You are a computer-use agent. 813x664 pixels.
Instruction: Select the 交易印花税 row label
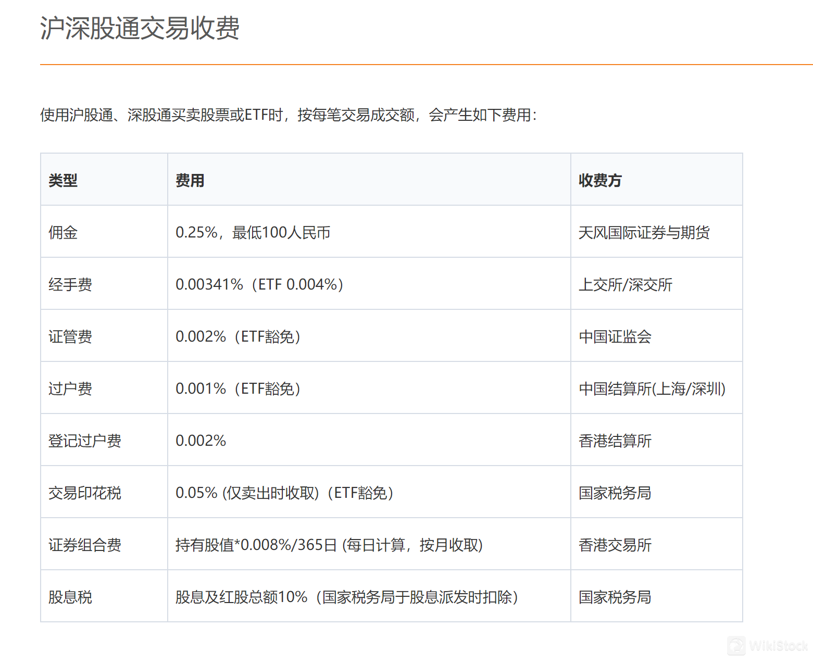tap(85, 493)
